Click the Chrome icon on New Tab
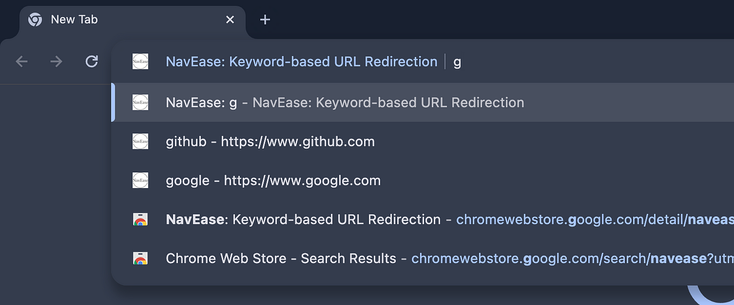Screen dimensions: 734x305 (35, 20)
